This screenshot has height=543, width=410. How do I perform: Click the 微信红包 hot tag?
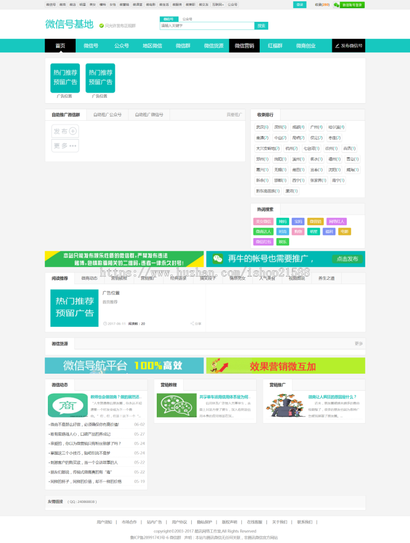click(x=263, y=242)
